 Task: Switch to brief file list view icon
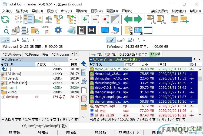point(18,19)
